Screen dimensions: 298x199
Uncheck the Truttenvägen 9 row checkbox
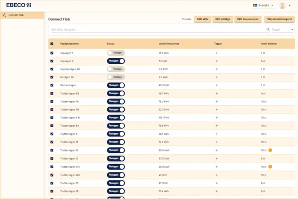(x=52, y=134)
